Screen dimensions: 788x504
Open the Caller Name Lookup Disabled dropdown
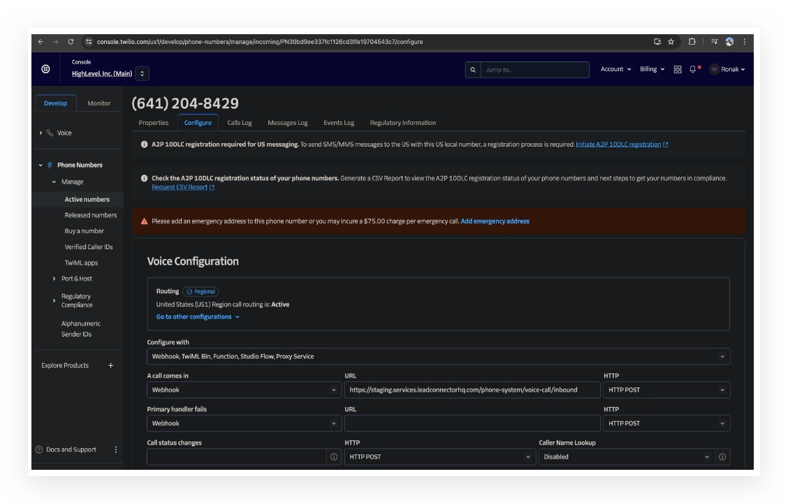(x=626, y=457)
